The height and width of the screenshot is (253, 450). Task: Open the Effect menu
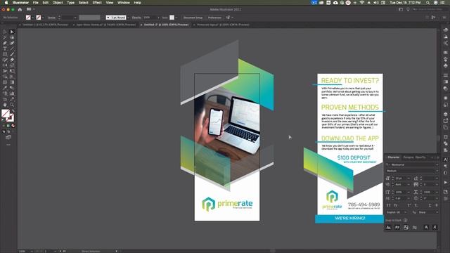pos(97,3)
